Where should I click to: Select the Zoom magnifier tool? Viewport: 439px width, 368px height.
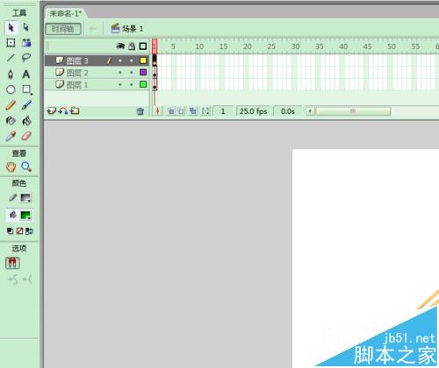(x=26, y=167)
